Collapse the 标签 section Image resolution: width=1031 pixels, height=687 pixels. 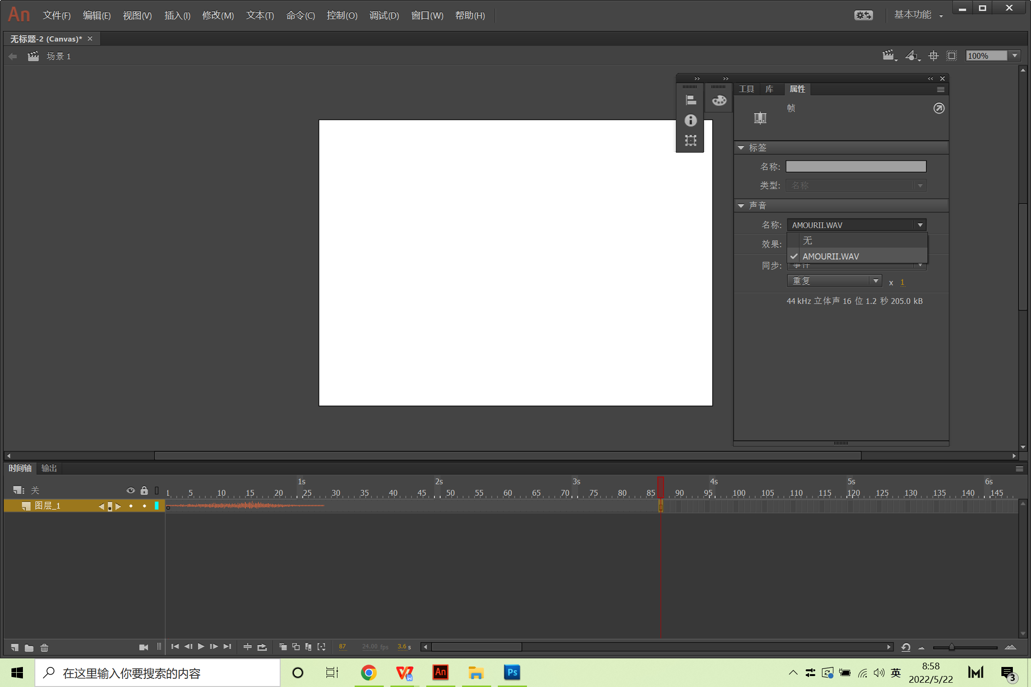(x=741, y=148)
